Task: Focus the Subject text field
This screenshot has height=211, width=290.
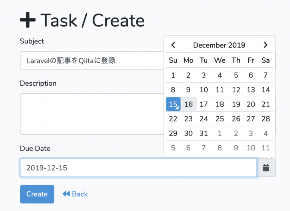Action: [x=92, y=60]
